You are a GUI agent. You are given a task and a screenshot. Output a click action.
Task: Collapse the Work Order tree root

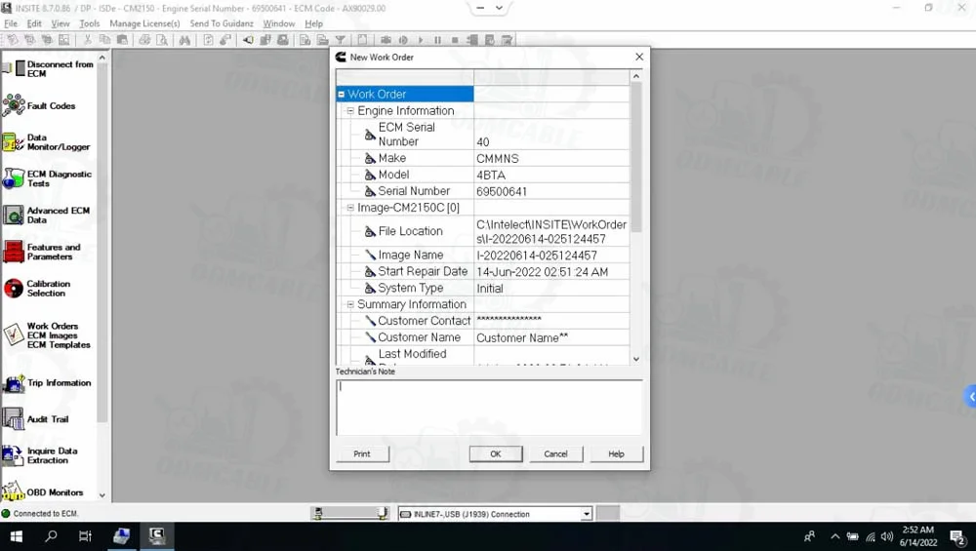point(342,95)
